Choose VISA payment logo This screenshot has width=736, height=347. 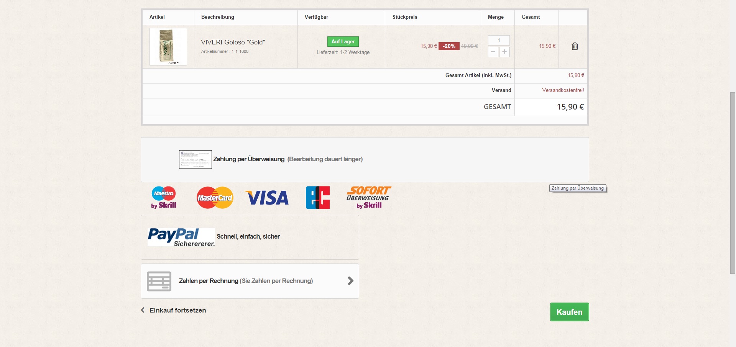click(267, 198)
